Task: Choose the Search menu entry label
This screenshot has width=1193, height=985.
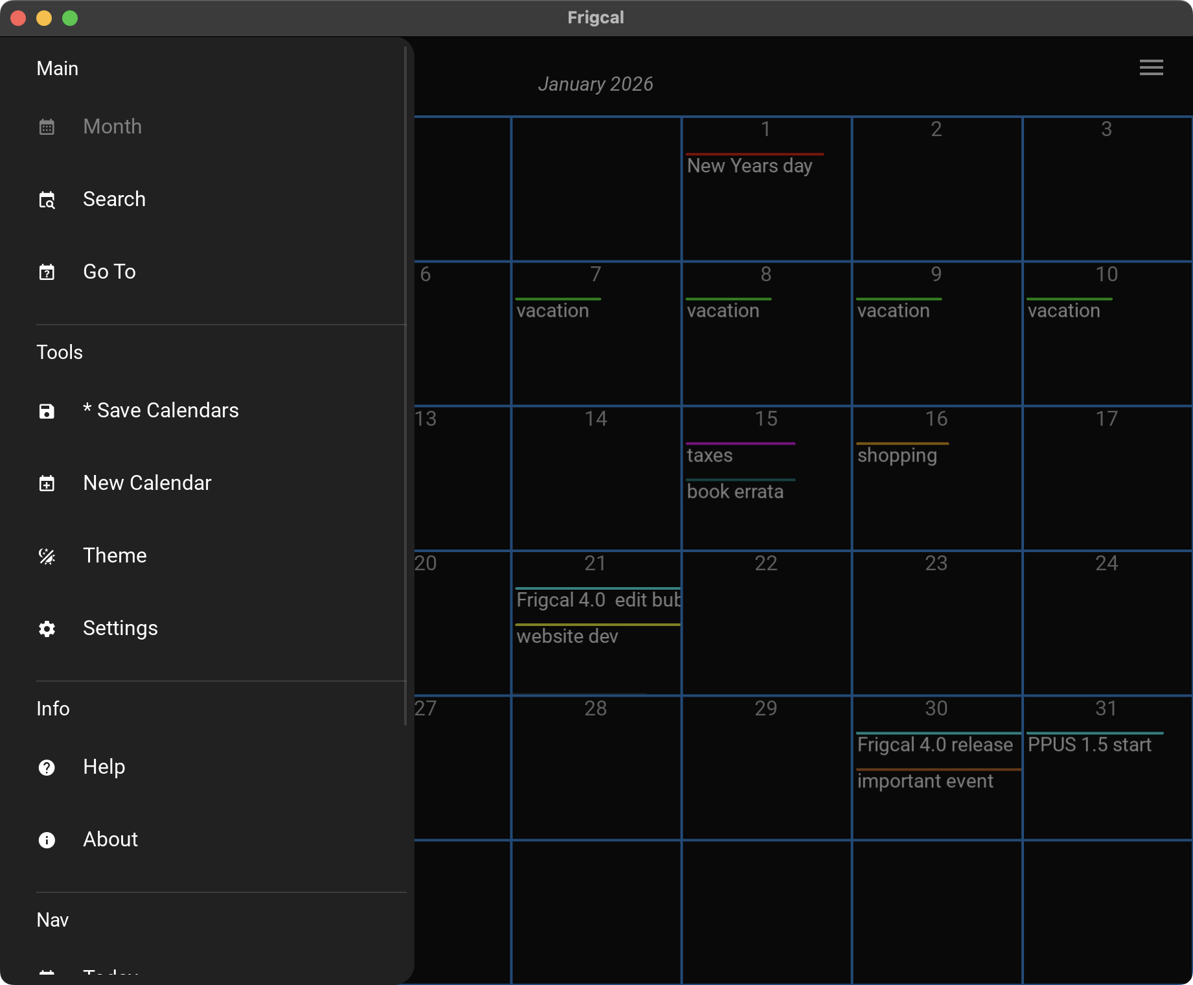Action: tap(114, 199)
